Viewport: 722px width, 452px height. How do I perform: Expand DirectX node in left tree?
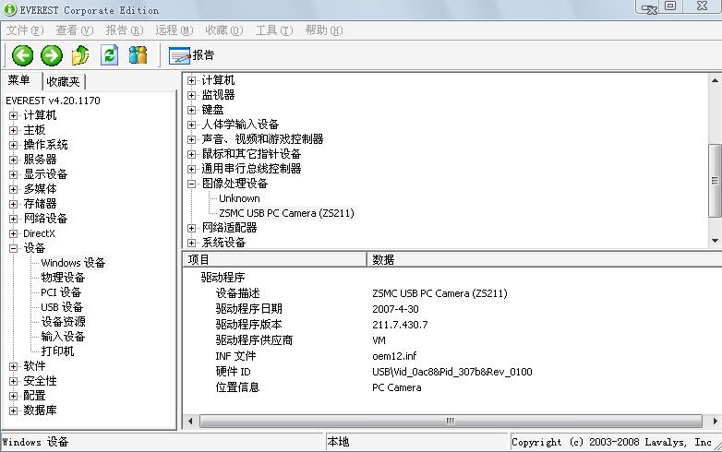tap(13, 233)
